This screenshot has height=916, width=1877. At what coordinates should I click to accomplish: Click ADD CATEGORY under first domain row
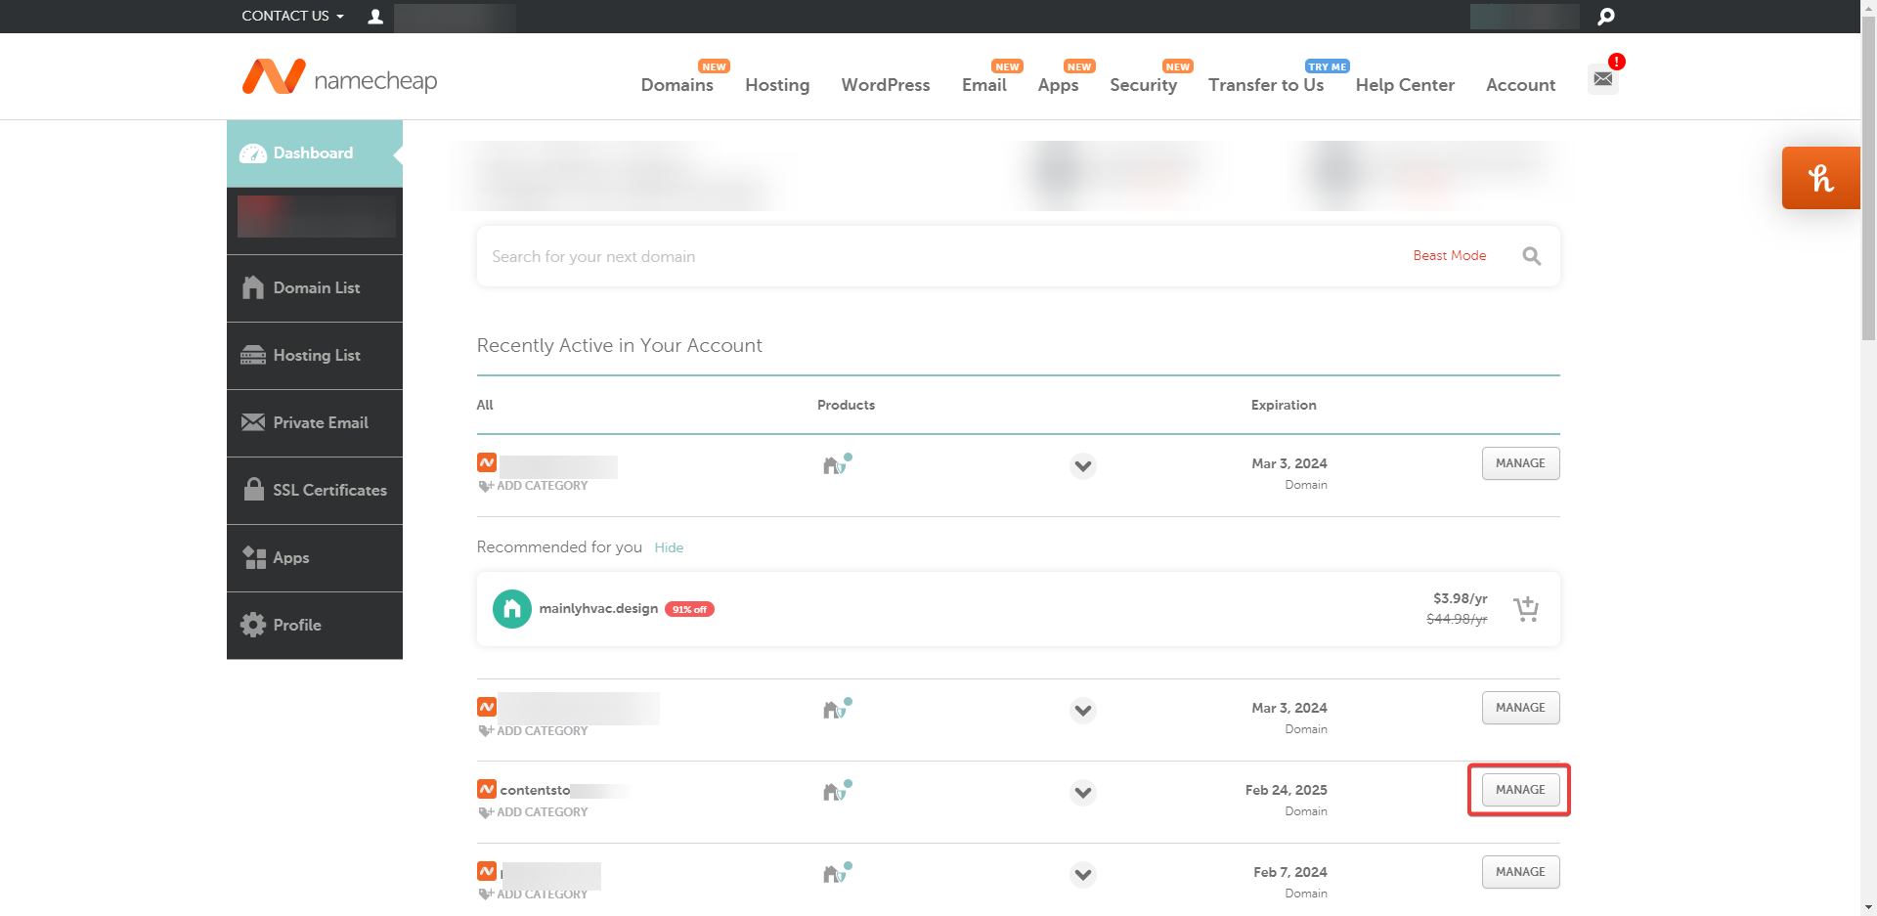point(534,486)
